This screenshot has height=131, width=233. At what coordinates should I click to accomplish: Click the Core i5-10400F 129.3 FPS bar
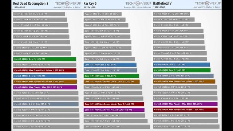(x=110, y=70)
